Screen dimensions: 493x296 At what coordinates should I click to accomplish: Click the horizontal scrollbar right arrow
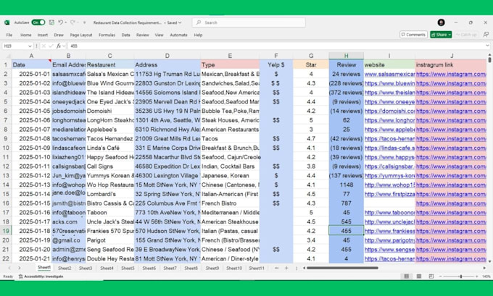coord(484,268)
